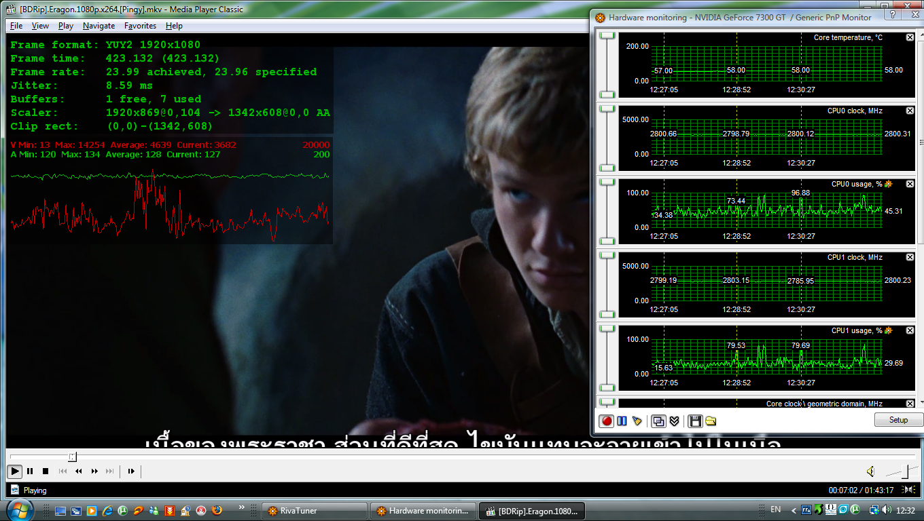Launch Windows Live Messenger from Quick Launch
The height and width of the screenshot is (521, 924).
[x=154, y=510]
